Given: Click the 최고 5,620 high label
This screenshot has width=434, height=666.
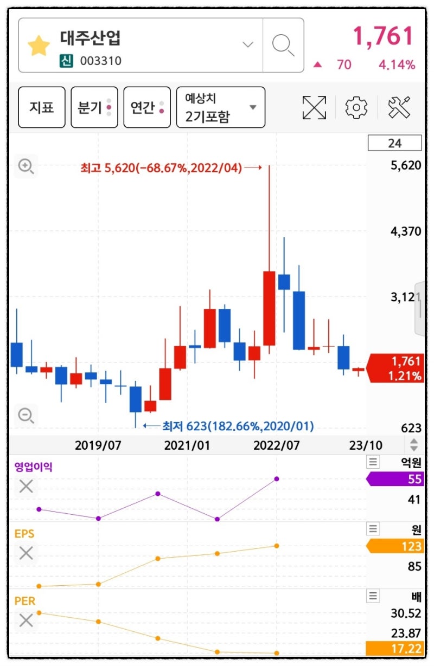Looking at the screenshot, I should pos(161,169).
